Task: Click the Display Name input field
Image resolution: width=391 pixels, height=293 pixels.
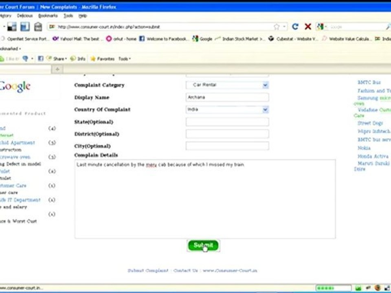Action: [x=227, y=97]
